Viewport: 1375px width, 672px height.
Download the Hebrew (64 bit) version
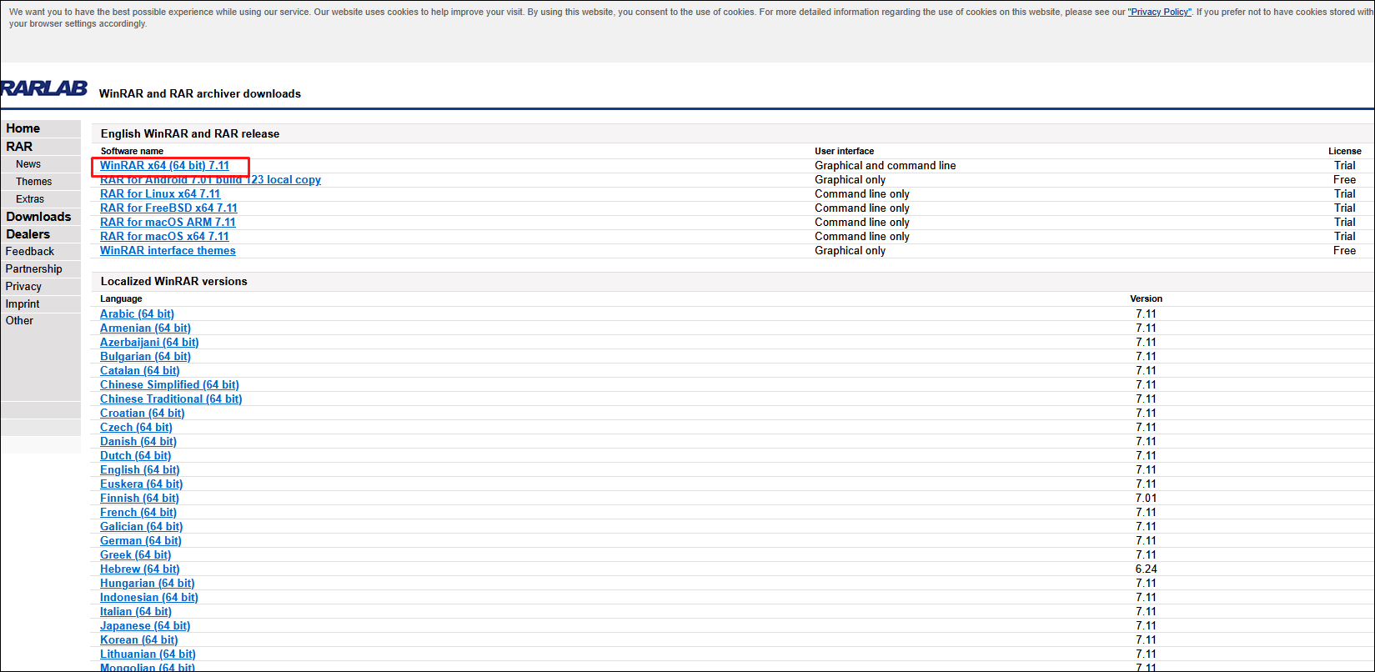pyautogui.click(x=140, y=569)
